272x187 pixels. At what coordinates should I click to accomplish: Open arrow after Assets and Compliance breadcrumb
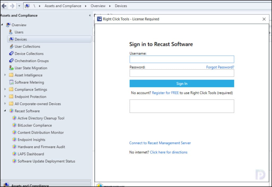[x=86, y=6]
